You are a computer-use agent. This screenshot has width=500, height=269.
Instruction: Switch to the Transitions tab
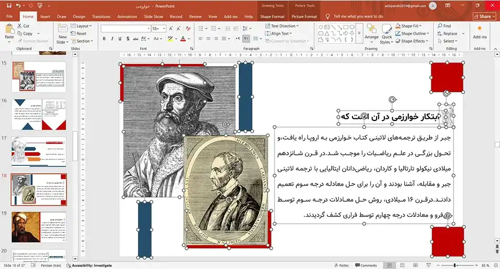click(x=101, y=17)
